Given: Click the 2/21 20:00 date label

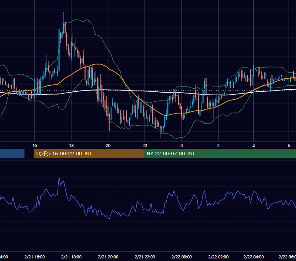Looking at the screenshot, I should pos(108,257).
